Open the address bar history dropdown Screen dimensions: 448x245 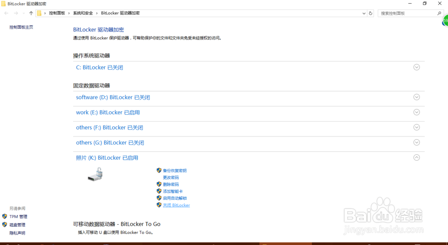(364, 13)
